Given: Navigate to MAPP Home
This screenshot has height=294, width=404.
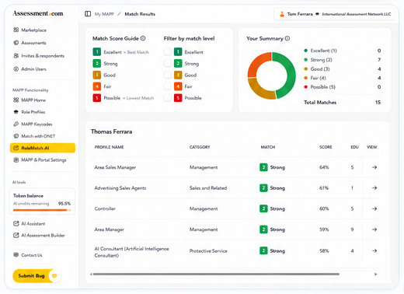Looking at the screenshot, I should click(x=30, y=100).
